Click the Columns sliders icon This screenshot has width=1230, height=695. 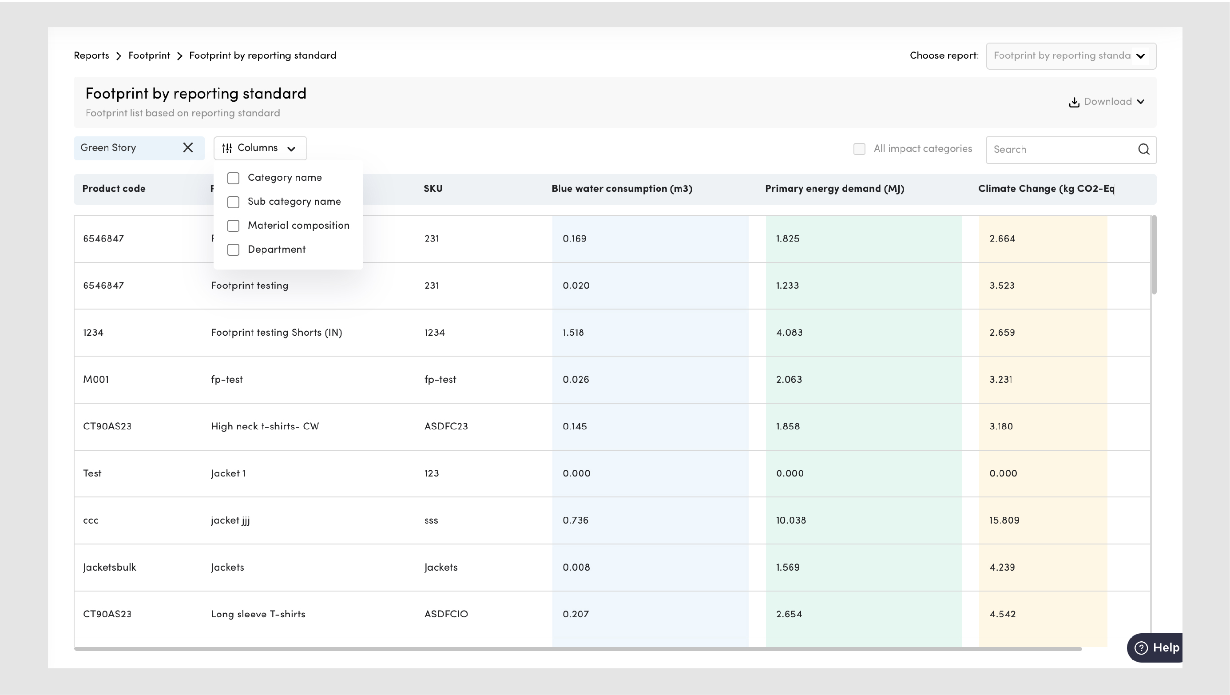click(x=227, y=149)
